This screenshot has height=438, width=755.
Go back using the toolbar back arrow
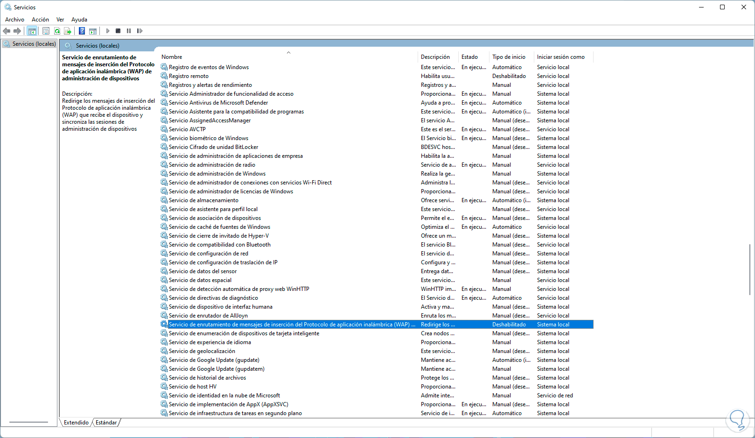tap(7, 31)
